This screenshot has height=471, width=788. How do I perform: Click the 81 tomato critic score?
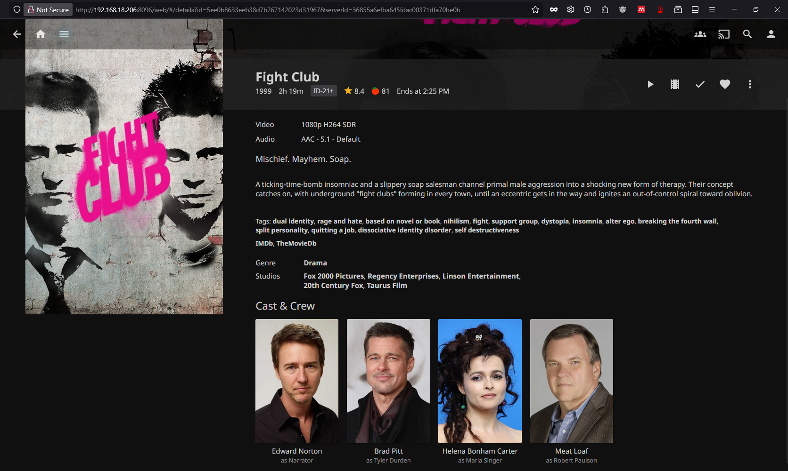380,91
